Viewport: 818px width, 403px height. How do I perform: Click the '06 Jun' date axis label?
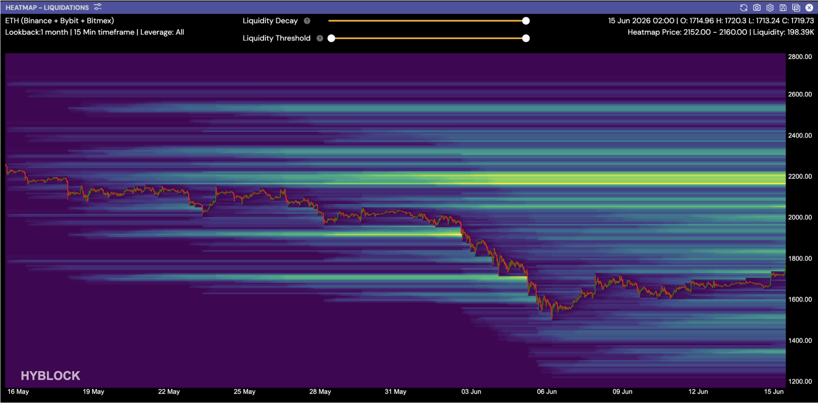pyautogui.click(x=547, y=392)
